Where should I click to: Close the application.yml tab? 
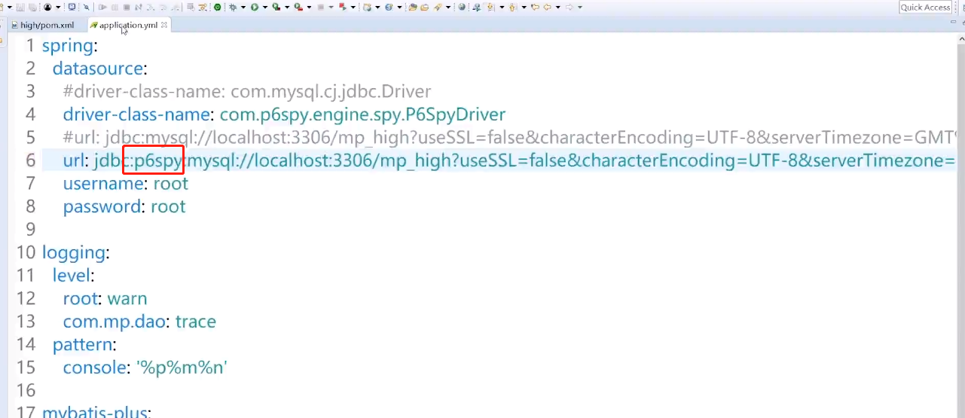tap(164, 25)
